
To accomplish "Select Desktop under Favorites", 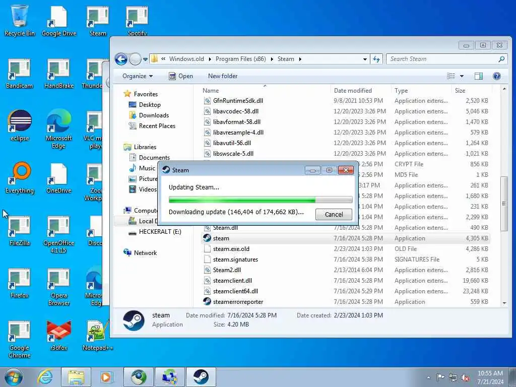I will tap(149, 105).
